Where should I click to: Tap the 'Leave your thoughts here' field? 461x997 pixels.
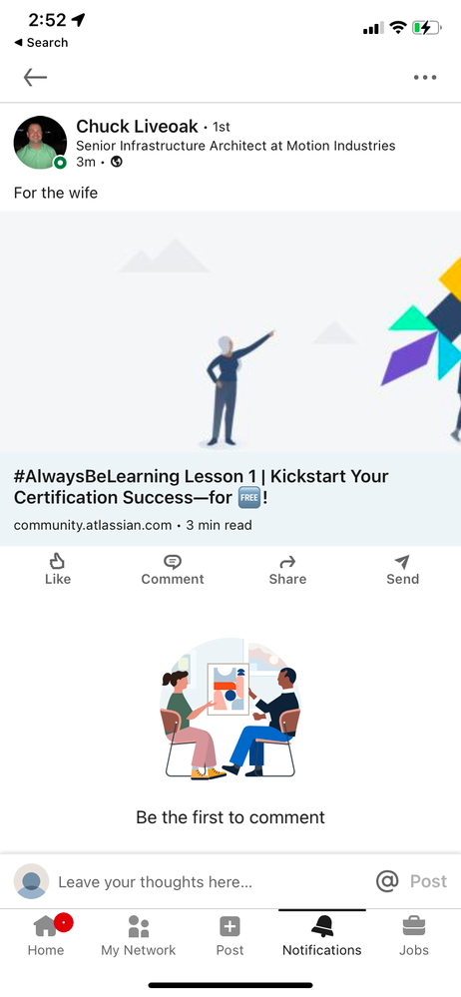tap(155, 882)
